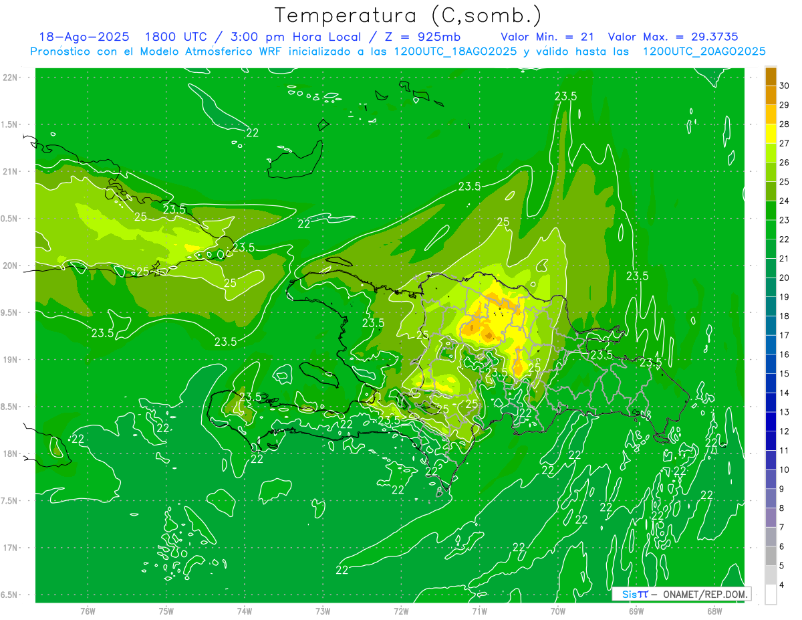Click the "70W" longitude axis label
This screenshot has width=802, height=620.
(x=558, y=611)
